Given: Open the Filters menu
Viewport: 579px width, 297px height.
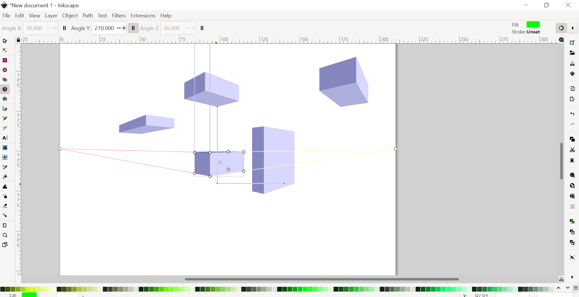Looking at the screenshot, I should [x=119, y=16].
